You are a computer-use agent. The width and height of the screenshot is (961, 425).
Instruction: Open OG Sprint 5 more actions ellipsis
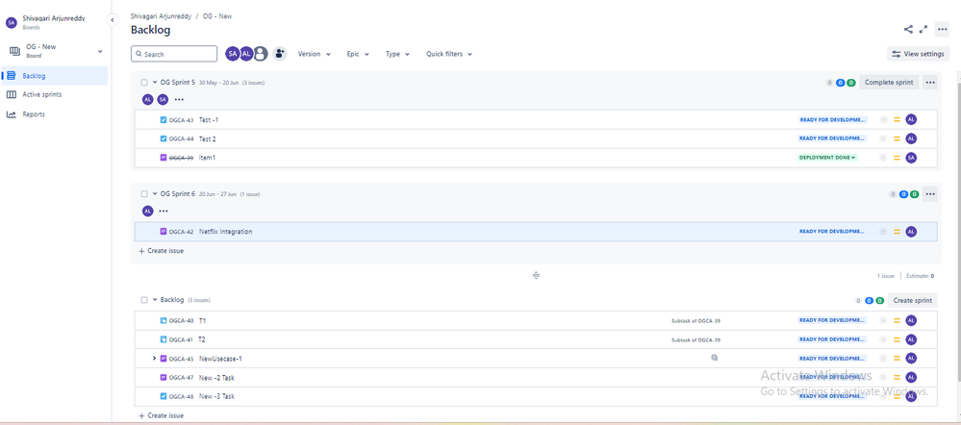pos(930,83)
